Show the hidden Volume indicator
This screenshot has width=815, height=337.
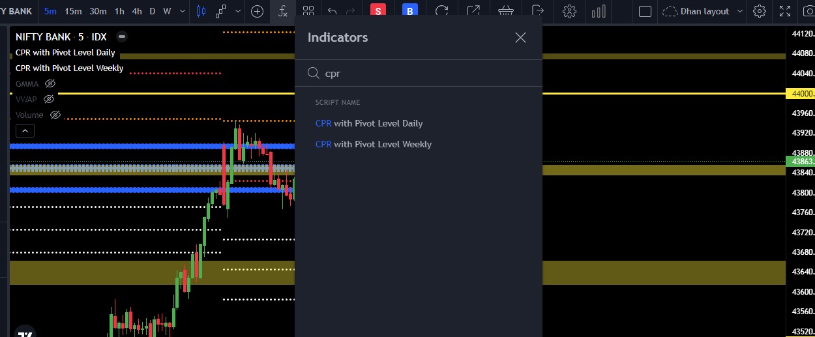pos(55,115)
